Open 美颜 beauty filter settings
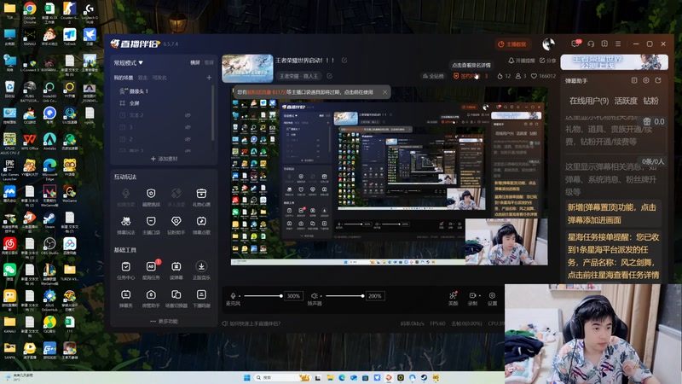The height and width of the screenshot is (384, 682). coord(453,298)
